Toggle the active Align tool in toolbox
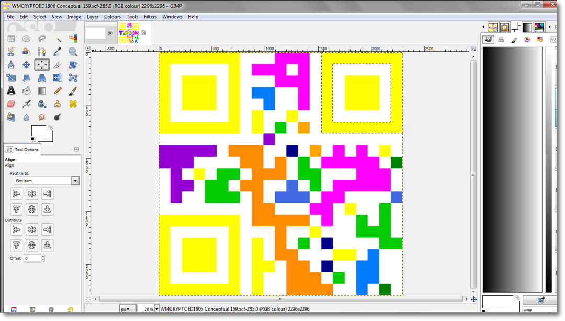The width and height of the screenshot is (565, 321). (x=42, y=65)
